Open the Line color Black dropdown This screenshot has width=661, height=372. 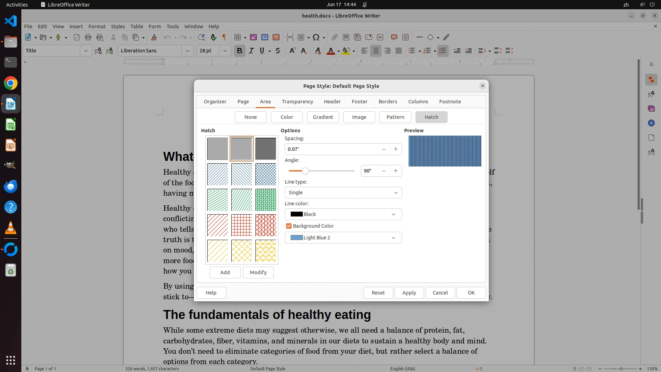tap(343, 214)
